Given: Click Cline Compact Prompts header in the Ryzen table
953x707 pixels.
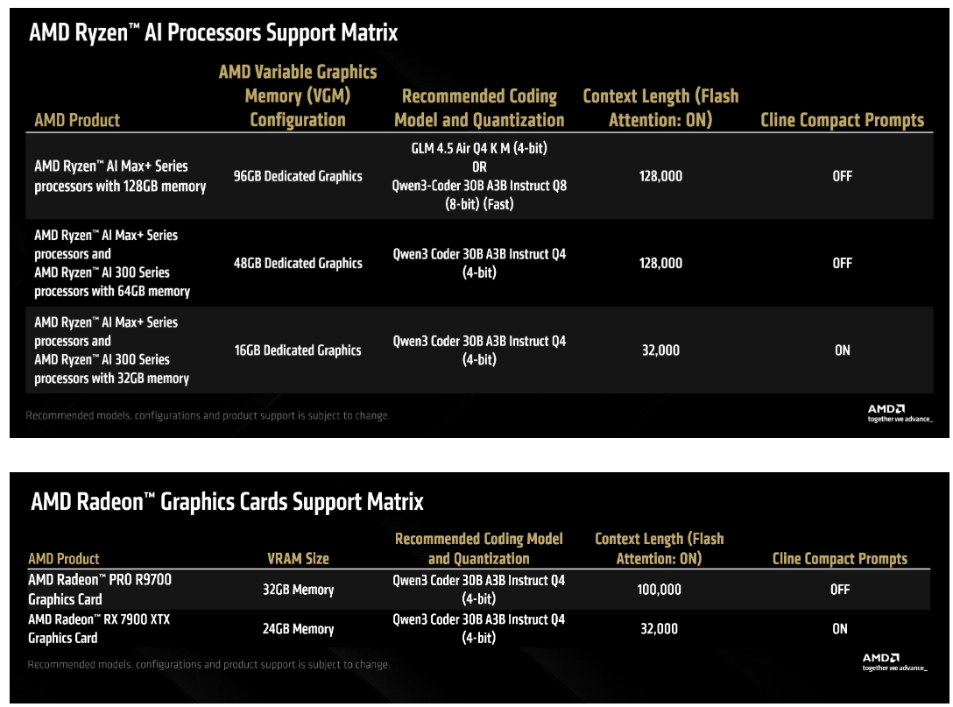Looking at the screenshot, I should pos(842,120).
